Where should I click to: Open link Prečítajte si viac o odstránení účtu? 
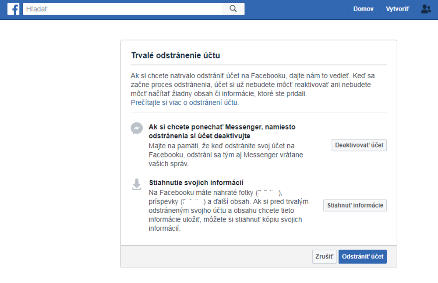point(185,103)
